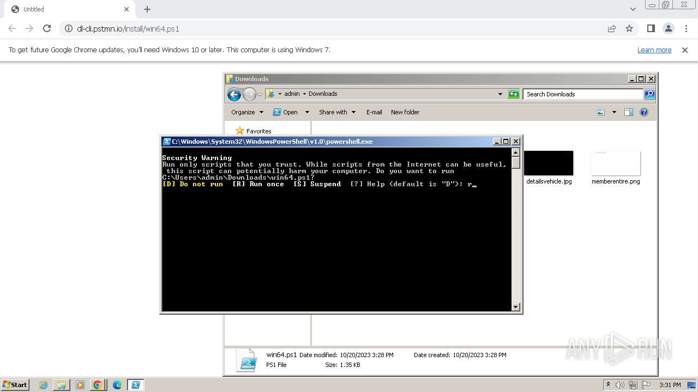Dismiss the Chrome update notice
The height and width of the screenshot is (392, 698).
685,50
